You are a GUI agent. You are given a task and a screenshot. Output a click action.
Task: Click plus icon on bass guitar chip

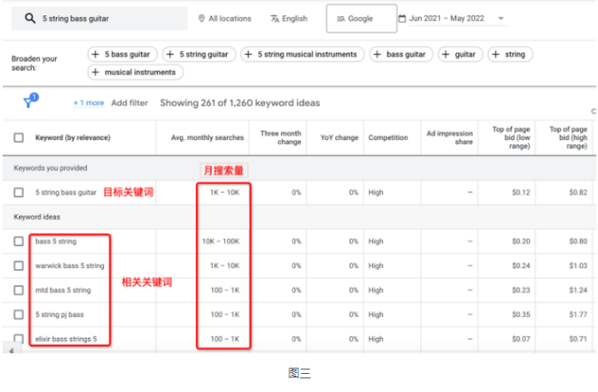(378, 54)
